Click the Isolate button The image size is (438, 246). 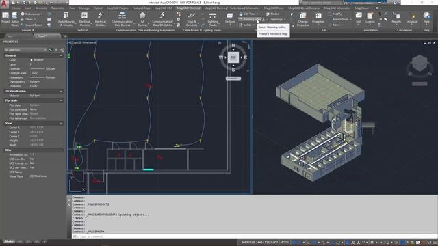246,25
